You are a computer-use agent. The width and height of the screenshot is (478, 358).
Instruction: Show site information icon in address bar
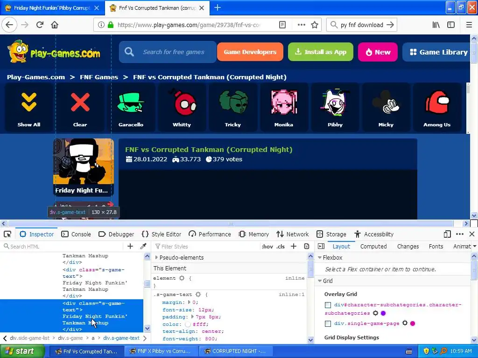click(x=101, y=25)
